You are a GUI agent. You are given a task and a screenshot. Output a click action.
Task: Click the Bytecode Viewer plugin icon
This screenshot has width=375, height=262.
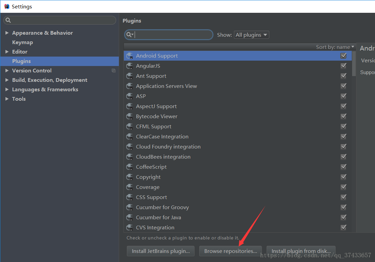click(129, 116)
